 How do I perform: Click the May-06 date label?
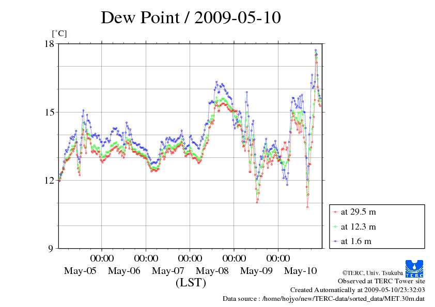pos(124,271)
